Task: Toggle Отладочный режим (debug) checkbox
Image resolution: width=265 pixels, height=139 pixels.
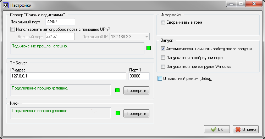Action: tap(160, 79)
